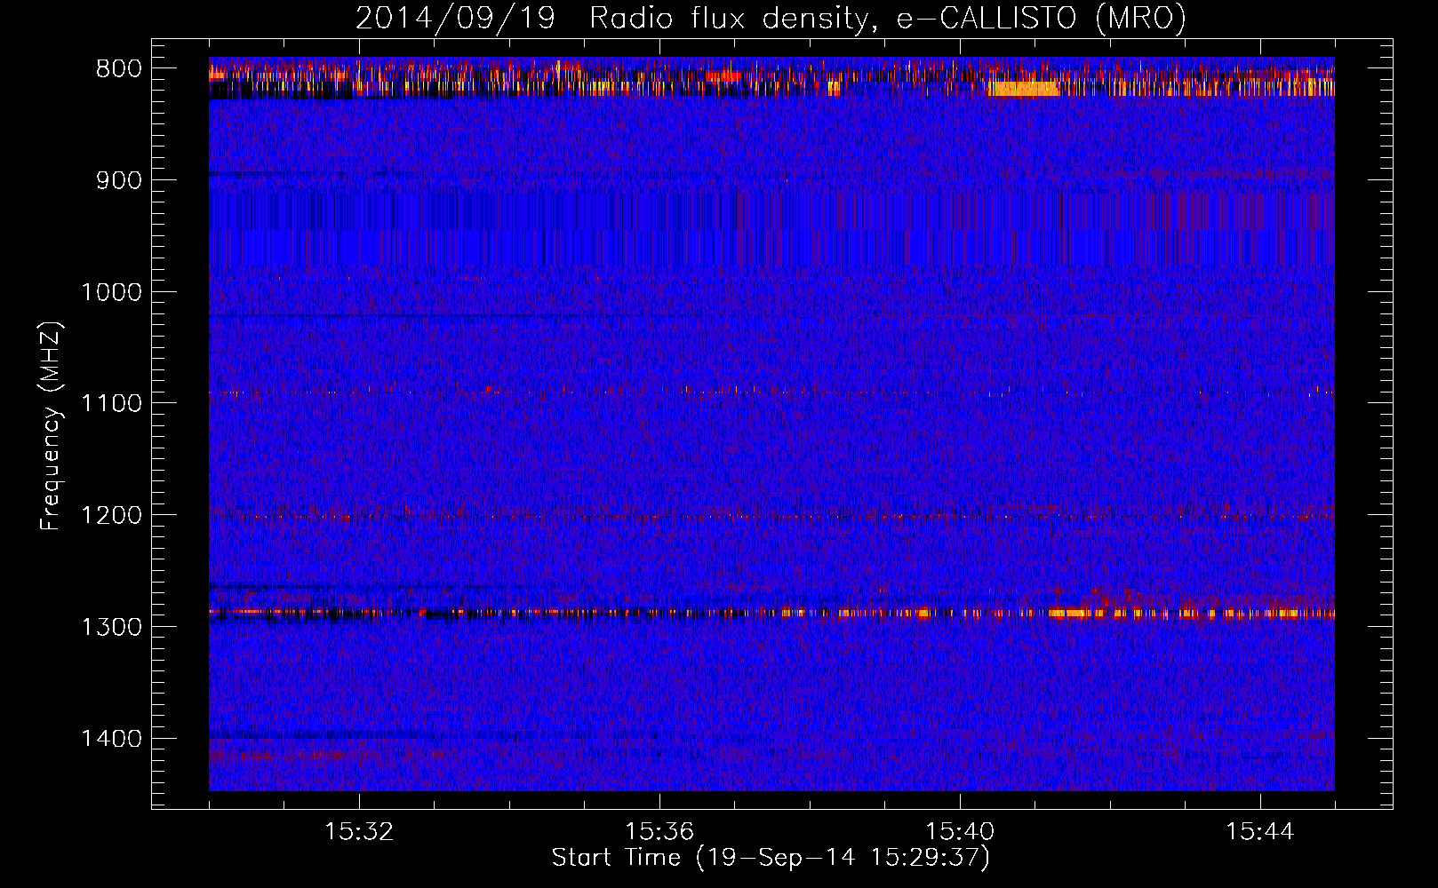Select the 1200 frequency tick label
The image size is (1438, 888).
(111, 516)
